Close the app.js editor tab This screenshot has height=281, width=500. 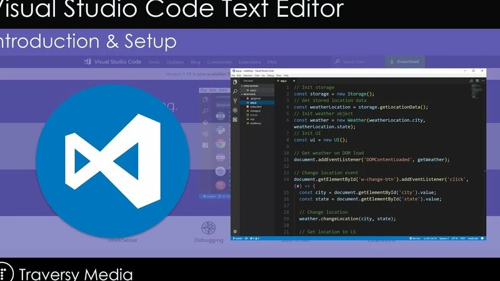tap(294, 81)
